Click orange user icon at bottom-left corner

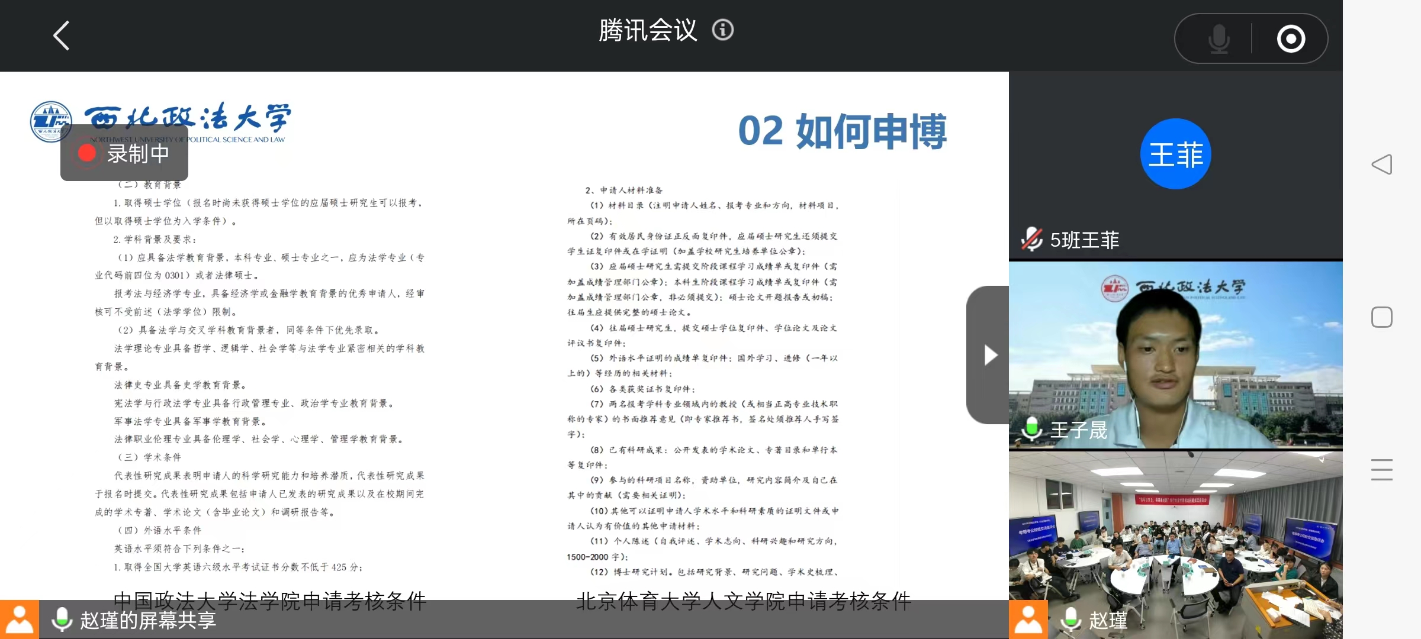point(20,619)
